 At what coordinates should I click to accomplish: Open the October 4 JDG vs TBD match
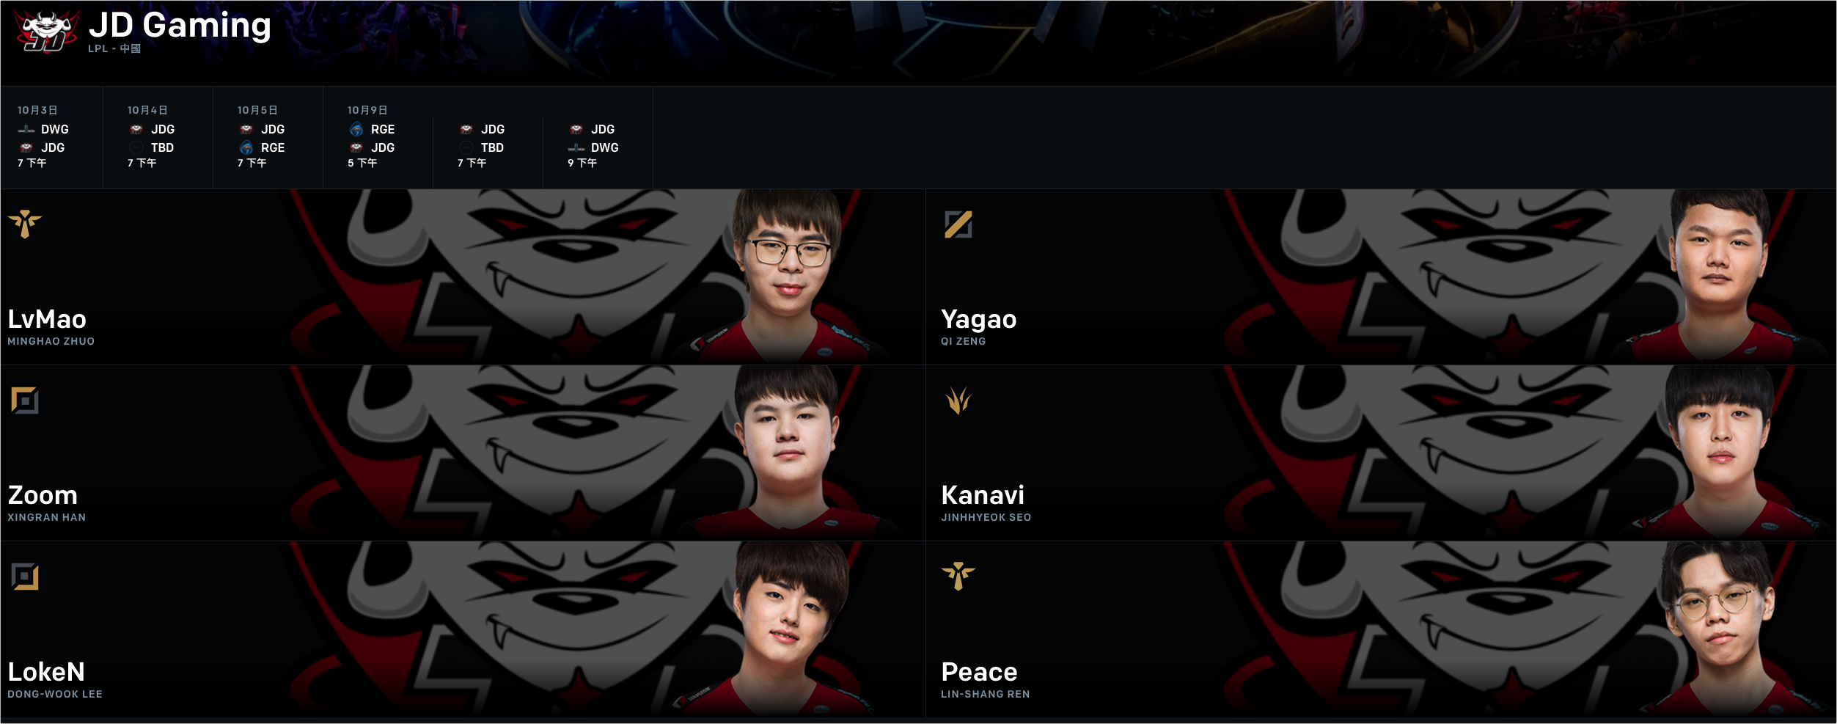pos(158,137)
